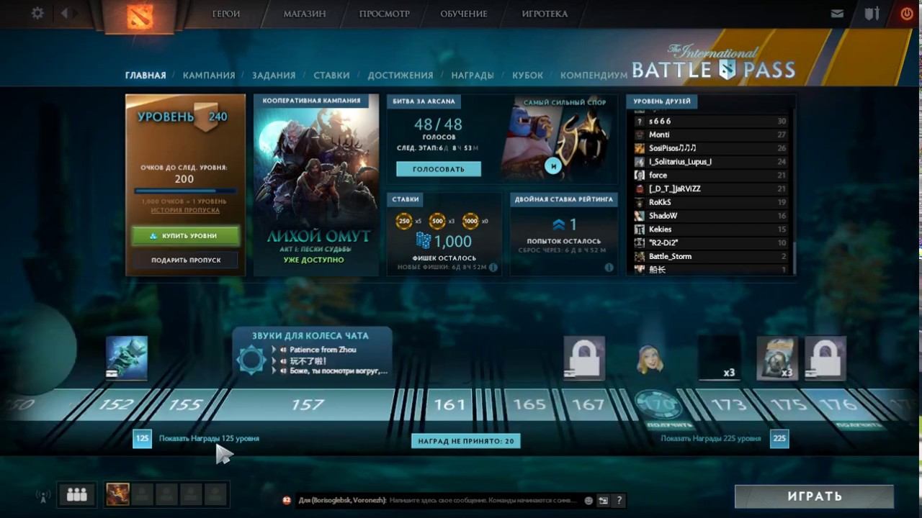Open the Игротека menu
Image resolution: width=922 pixels, height=518 pixels.
545,14
